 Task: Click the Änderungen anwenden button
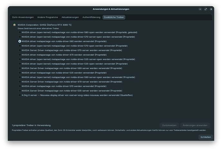(x=195, y=125)
